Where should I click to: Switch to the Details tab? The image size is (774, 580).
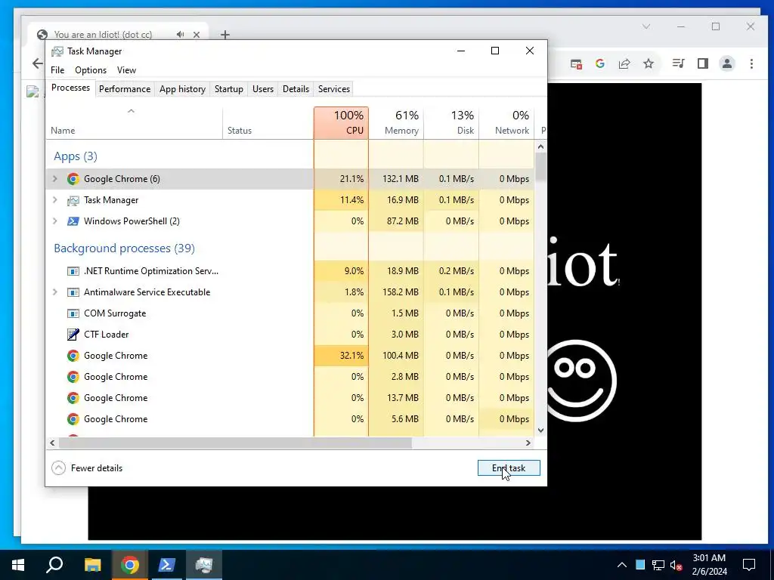[x=296, y=89]
